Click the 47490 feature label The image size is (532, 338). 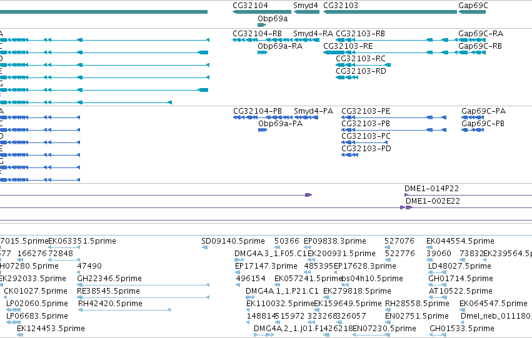coord(89,266)
